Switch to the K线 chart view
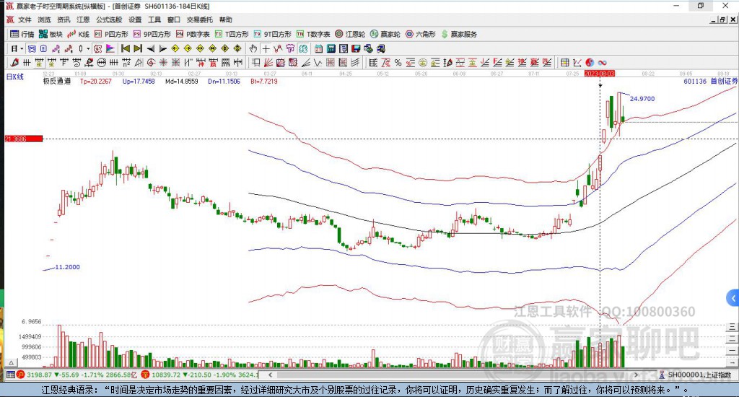This screenshot has width=739, height=397. tap(78, 34)
